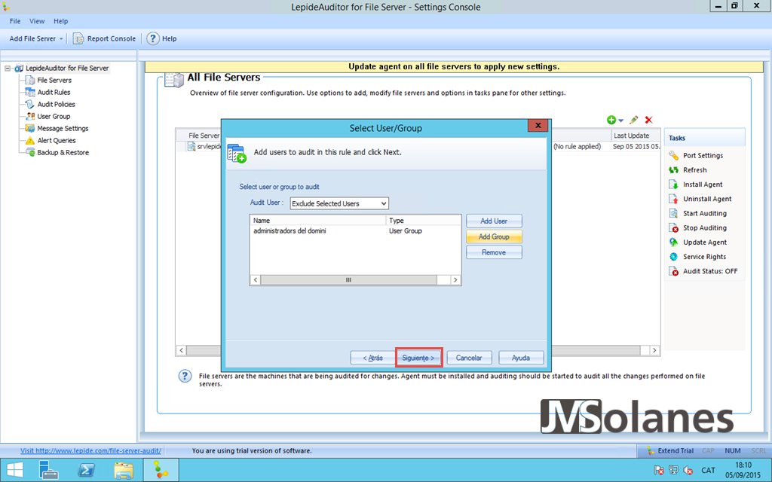This screenshot has height=482, width=772.
Task: Click the User Group tree icon
Action: click(x=30, y=116)
